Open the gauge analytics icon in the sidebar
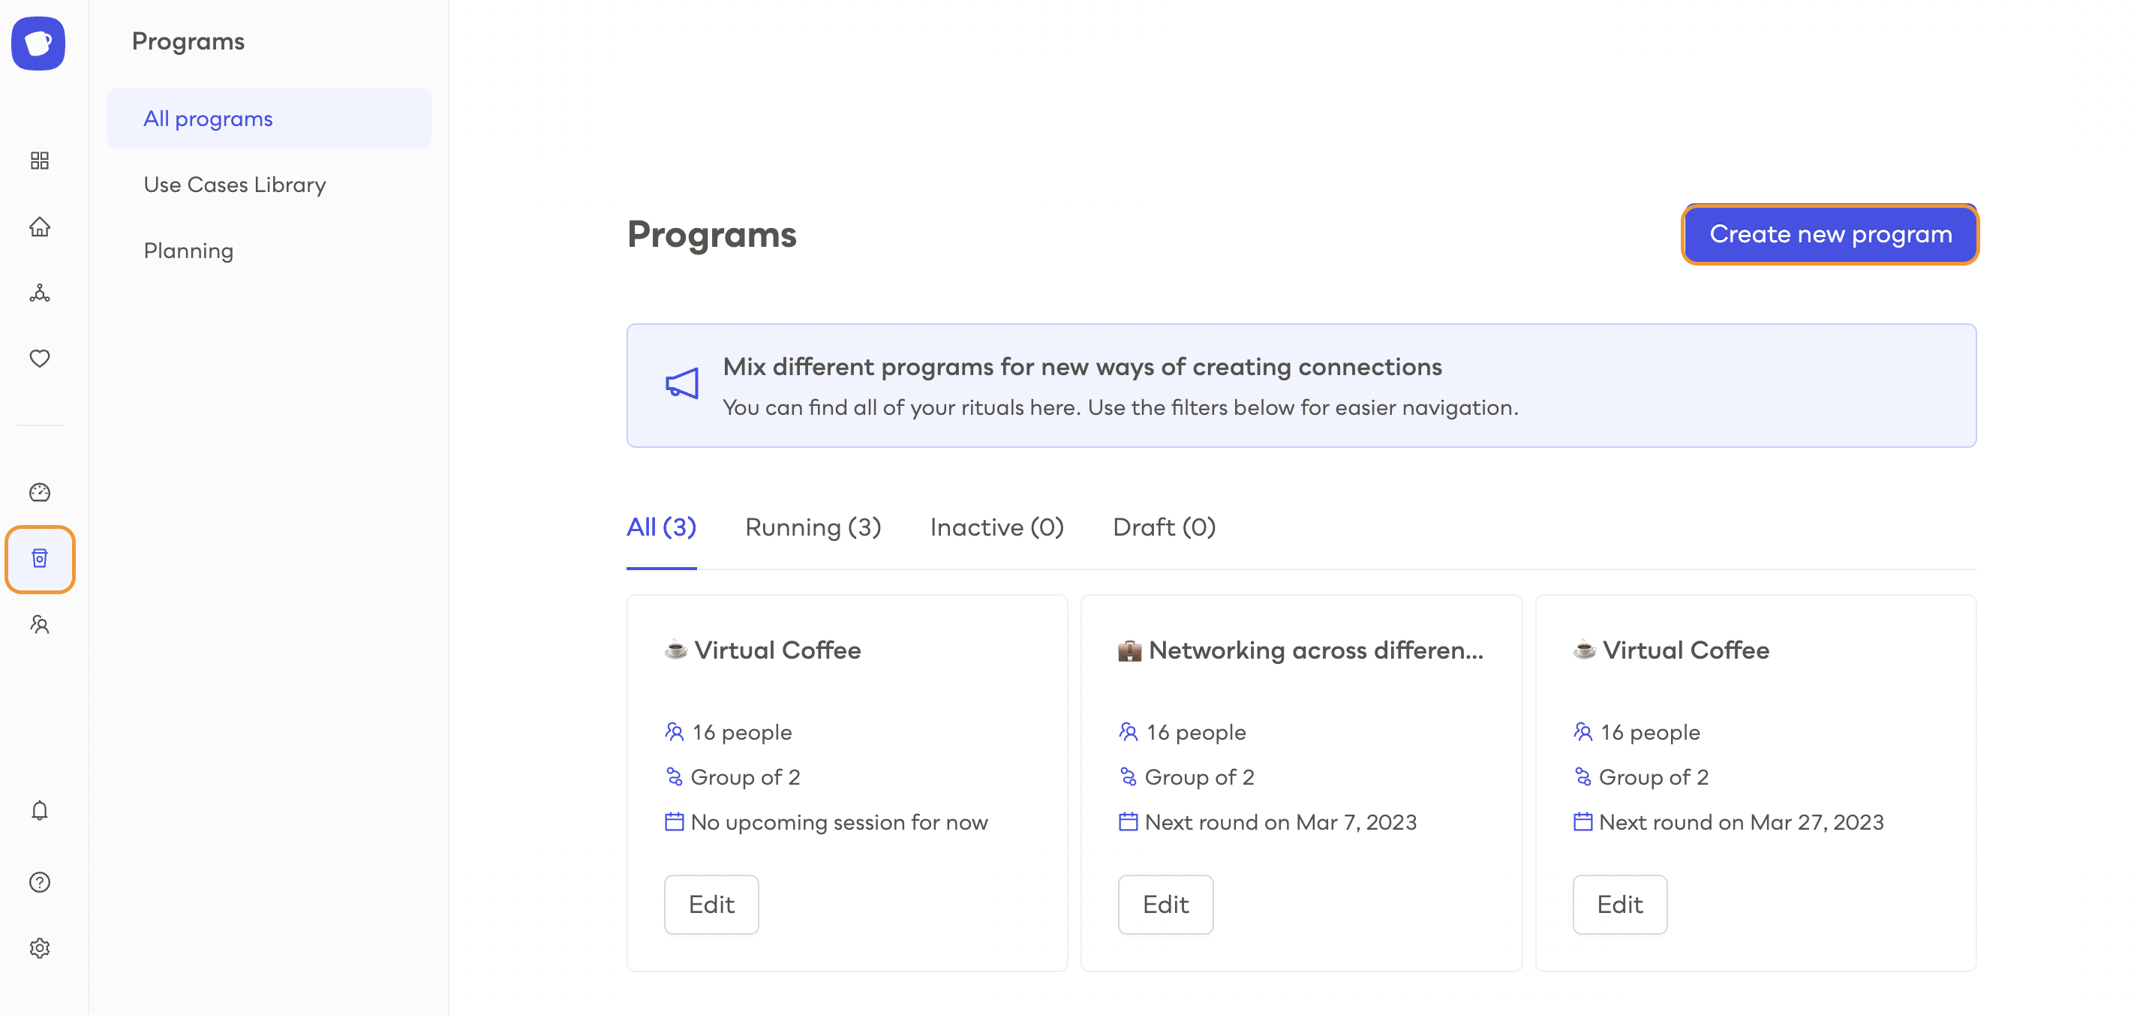Viewport: 2149px width, 1015px height. coord(39,492)
